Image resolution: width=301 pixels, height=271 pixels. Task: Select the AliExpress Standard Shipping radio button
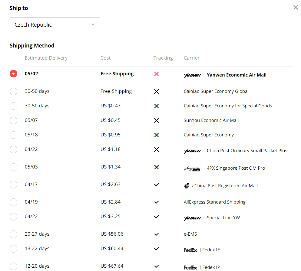13,202
